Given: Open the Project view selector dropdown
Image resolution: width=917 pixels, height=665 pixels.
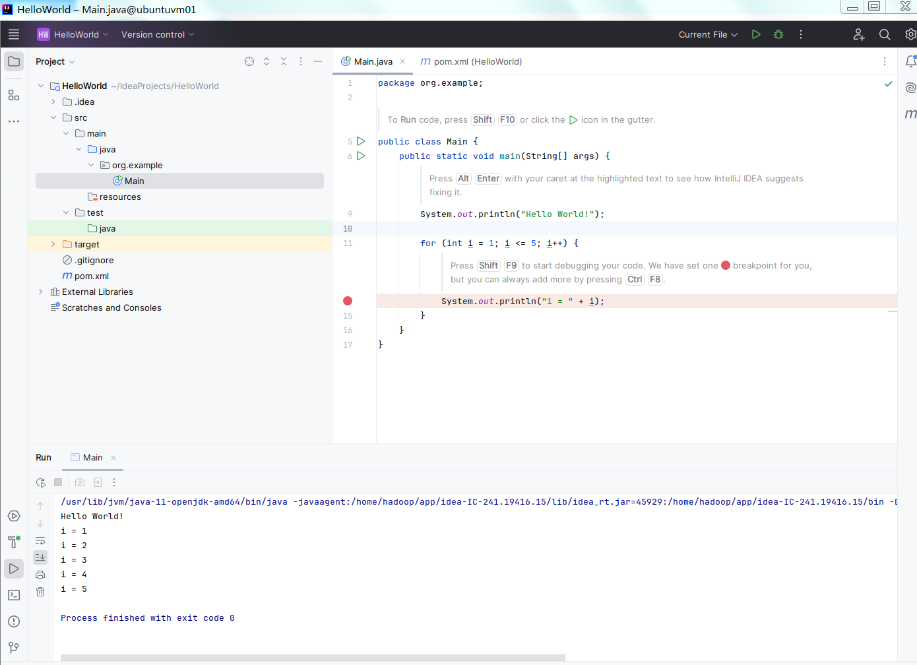Looking at the screenshot, I should [x=55, y=61].
